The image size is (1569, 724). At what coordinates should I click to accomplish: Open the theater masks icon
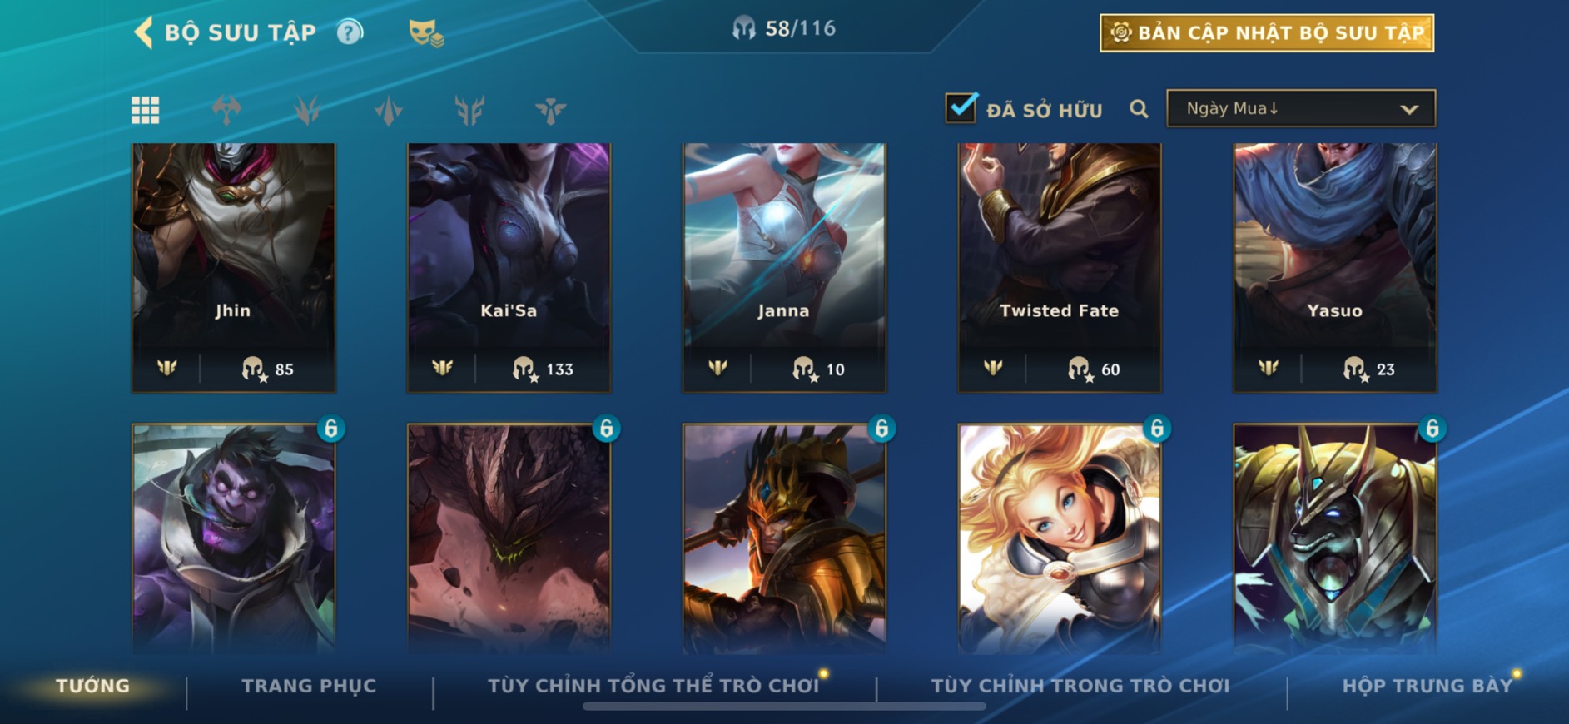coord(426,33)
